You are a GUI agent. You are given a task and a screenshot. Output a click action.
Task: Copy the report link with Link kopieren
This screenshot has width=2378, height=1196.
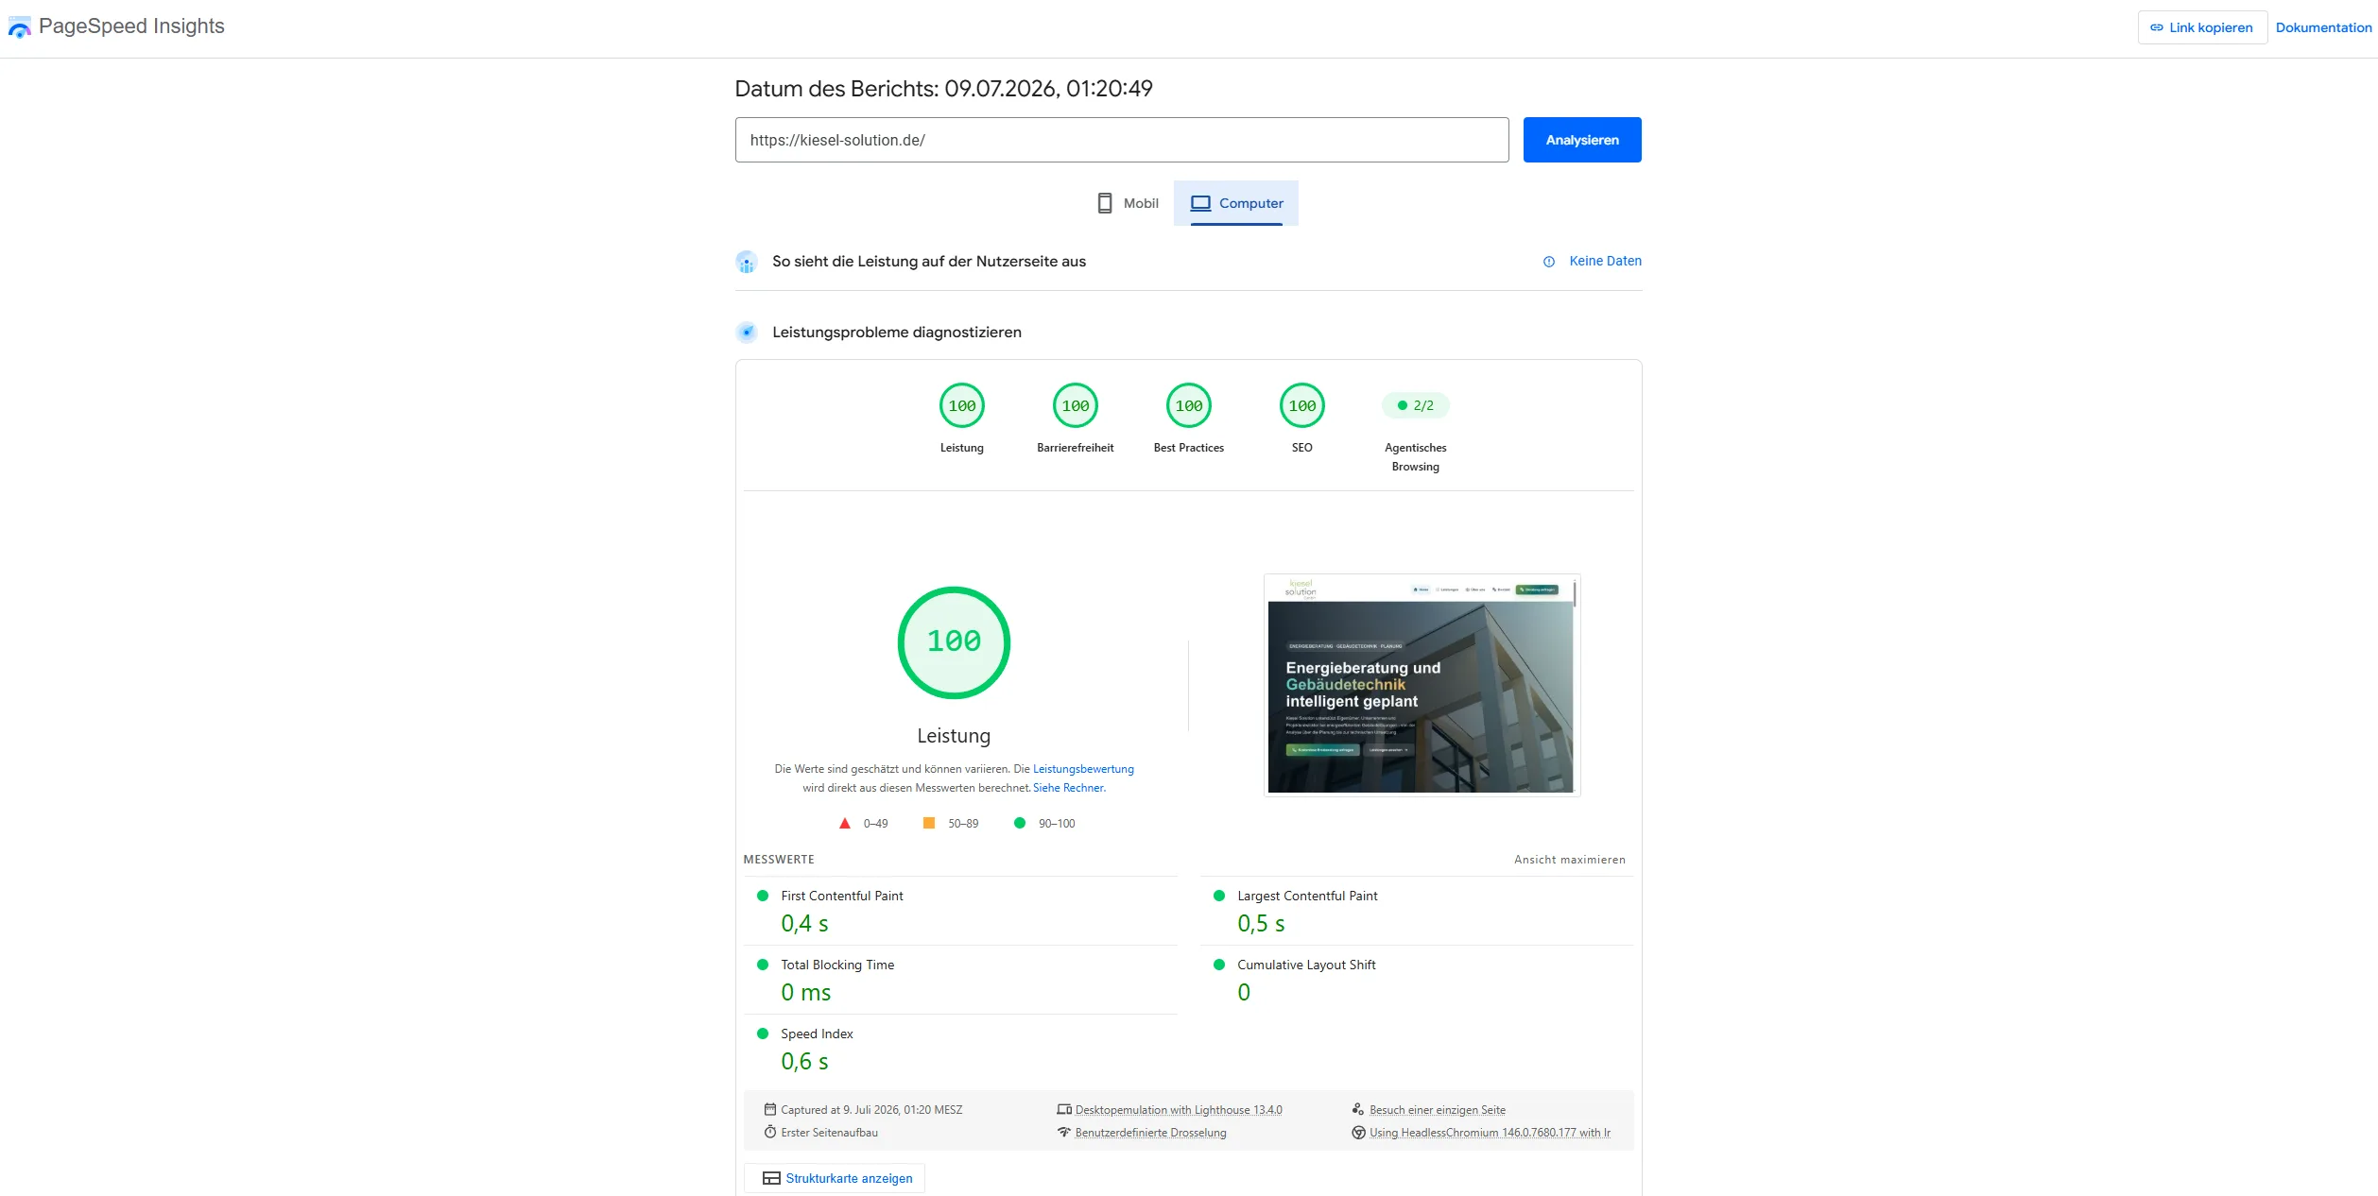(2202, 27)
